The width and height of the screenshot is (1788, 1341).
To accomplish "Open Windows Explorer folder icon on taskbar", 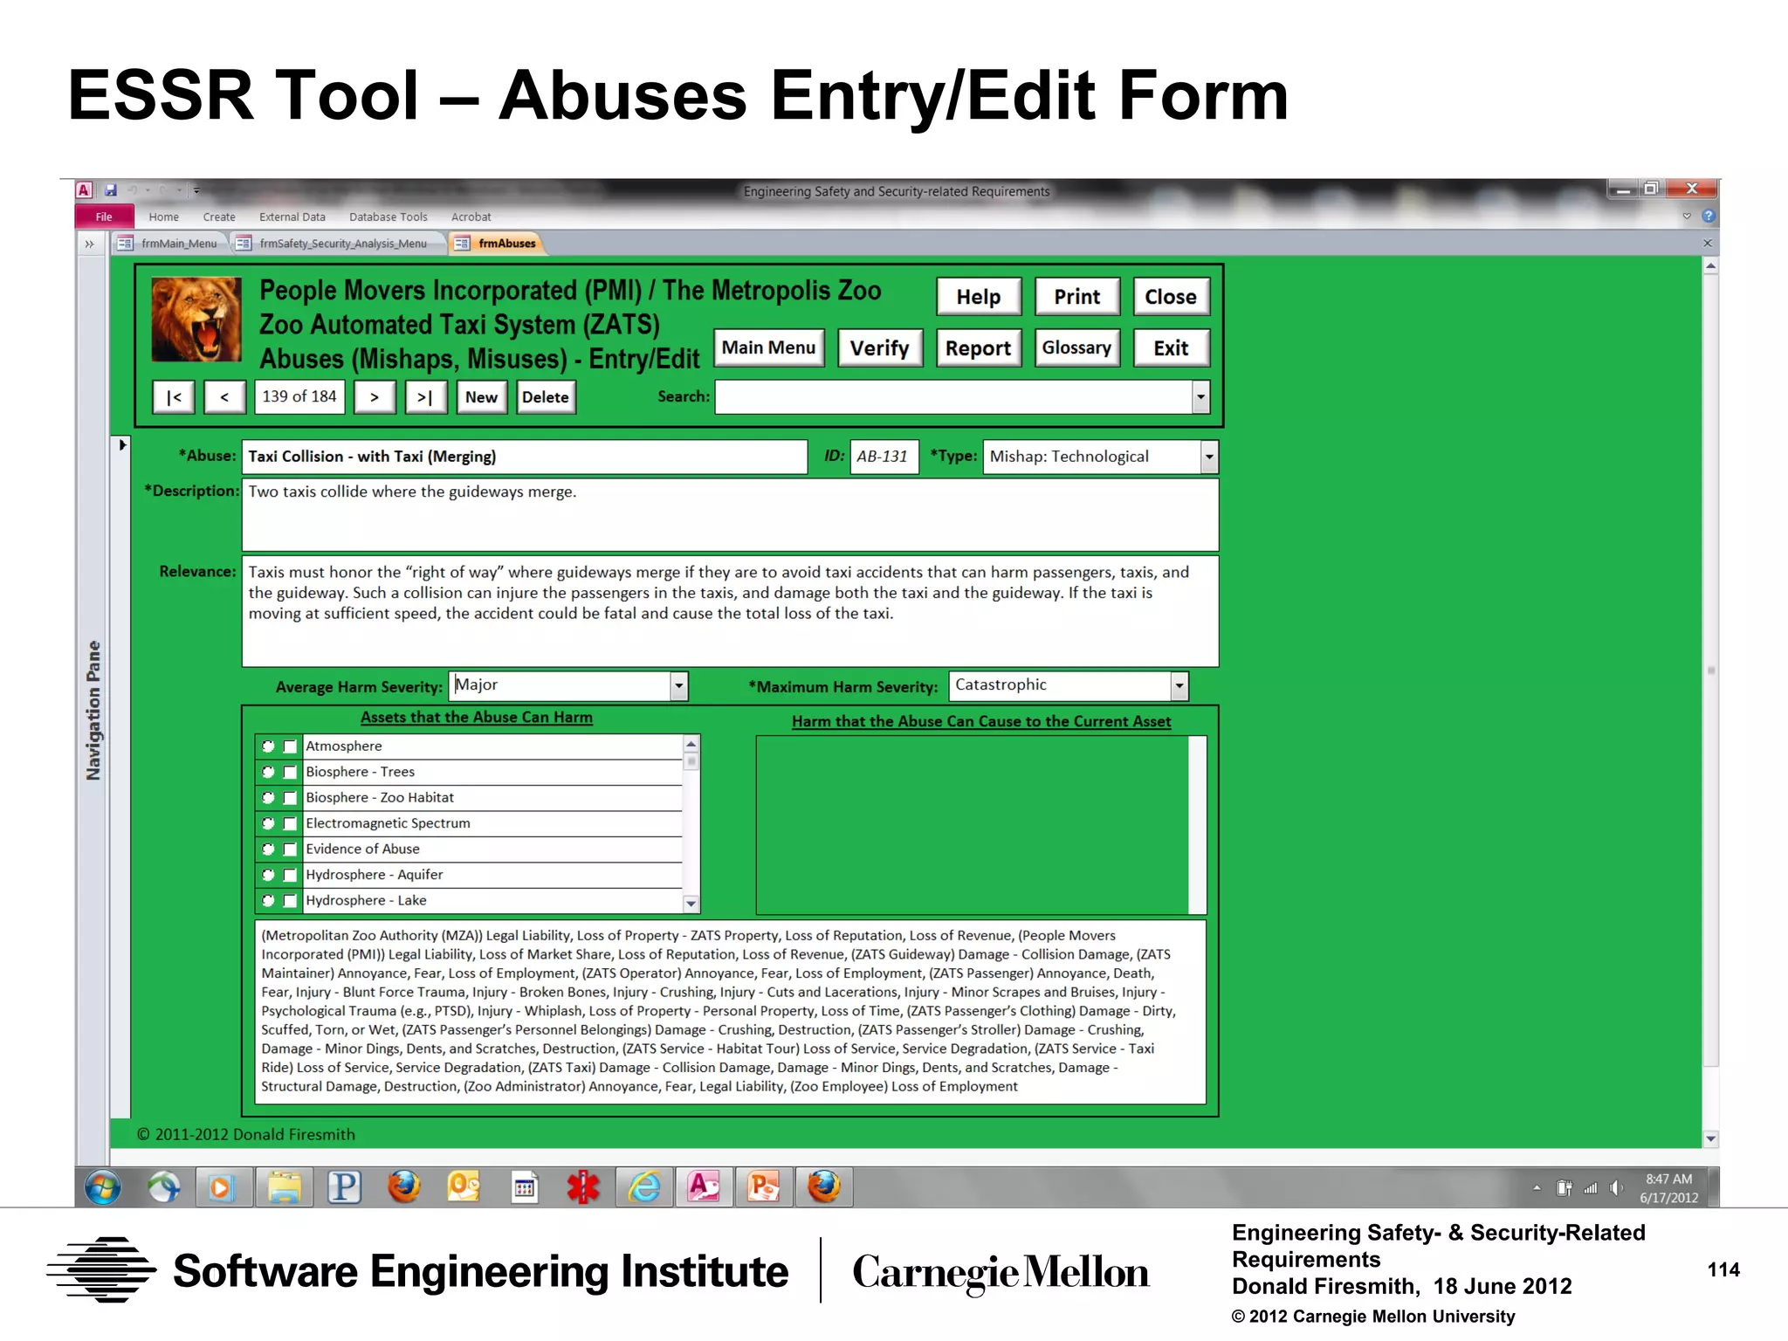I will [x=284, y=1187].
